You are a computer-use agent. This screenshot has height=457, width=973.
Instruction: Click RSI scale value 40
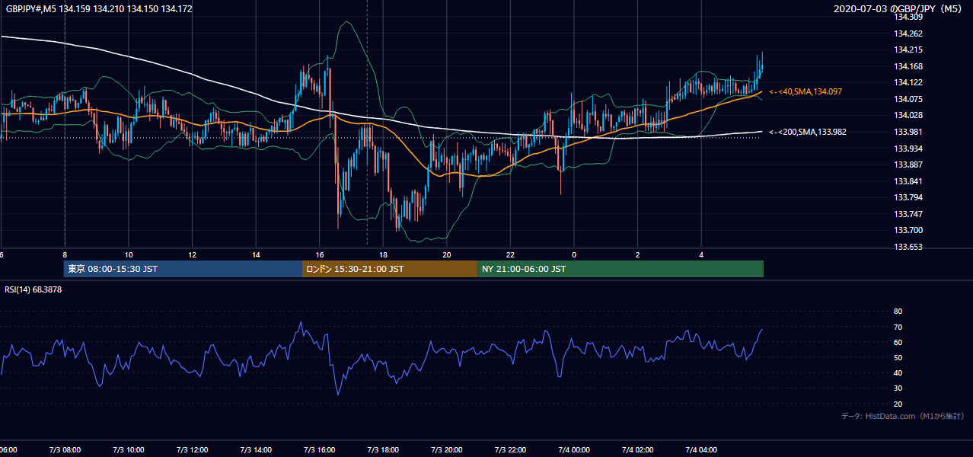point(898,373)
